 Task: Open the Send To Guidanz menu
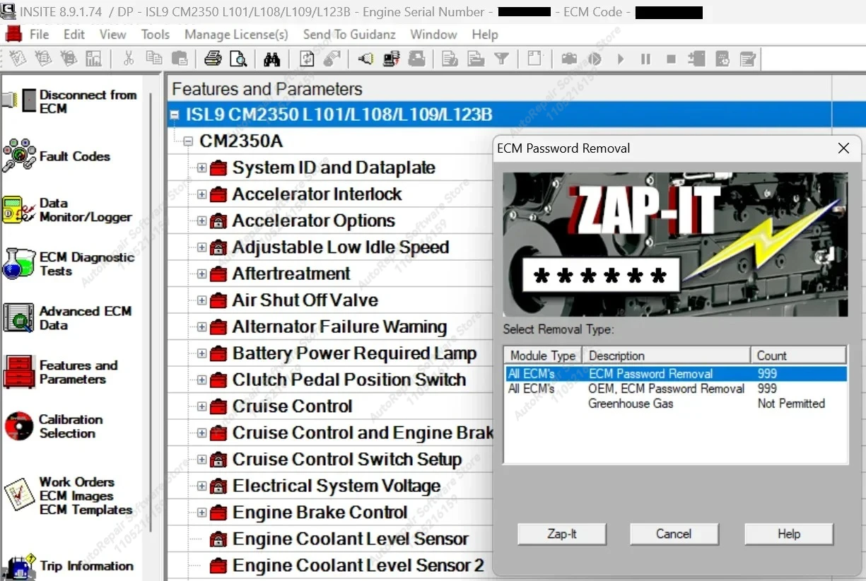pyautogui.click(x=349, y=34)
